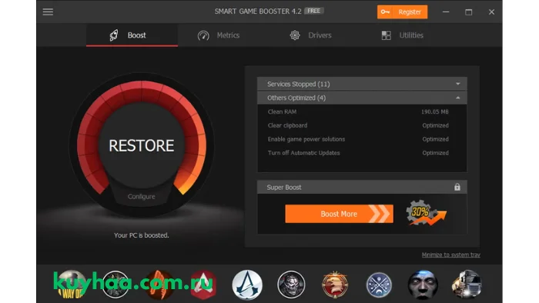
Task: Go to the Drivers tab
Action: click(310, 35)
